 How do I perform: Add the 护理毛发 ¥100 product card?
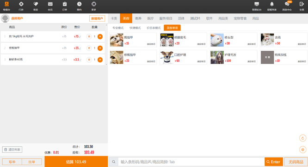click(x=234, y=57)
